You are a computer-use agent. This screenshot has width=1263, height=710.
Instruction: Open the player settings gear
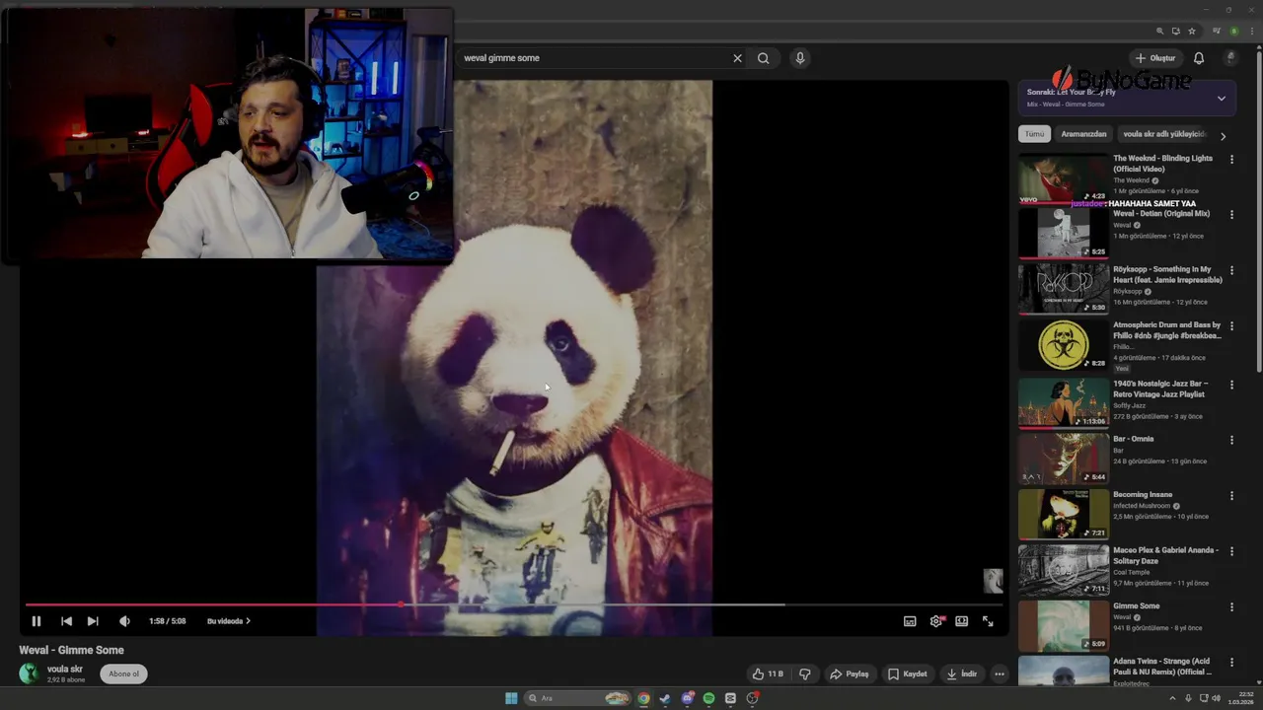[936, 621]
